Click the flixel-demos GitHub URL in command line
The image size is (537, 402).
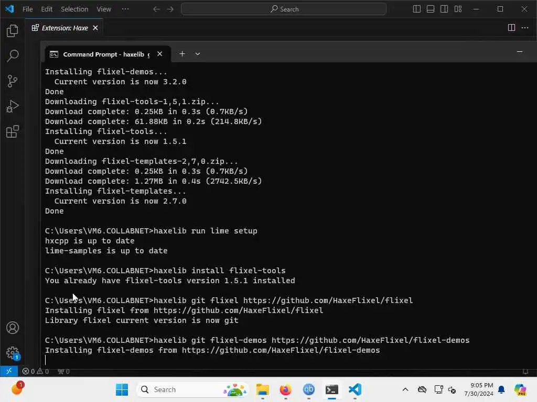tap(370, 340)
